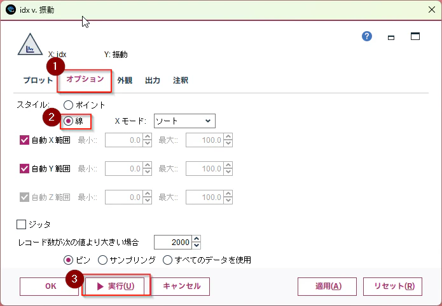Toggle the 自動 Y 範囲 checkbox

pos(24,169)
